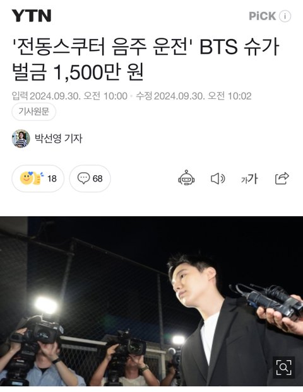
Task: Tap the 수정 date timestamp
Action: tap(194, 96)
